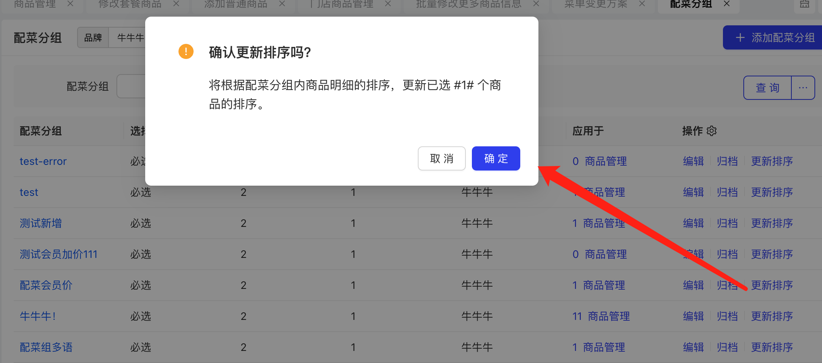The image size is (822, 363).
Task: Close the 门店商品管理 tab
Action: tap(388, 4)
